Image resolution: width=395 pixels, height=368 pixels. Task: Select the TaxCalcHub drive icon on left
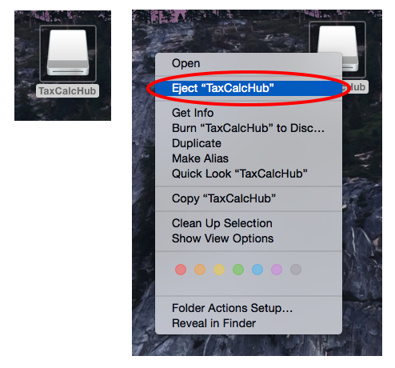[68, 53]
